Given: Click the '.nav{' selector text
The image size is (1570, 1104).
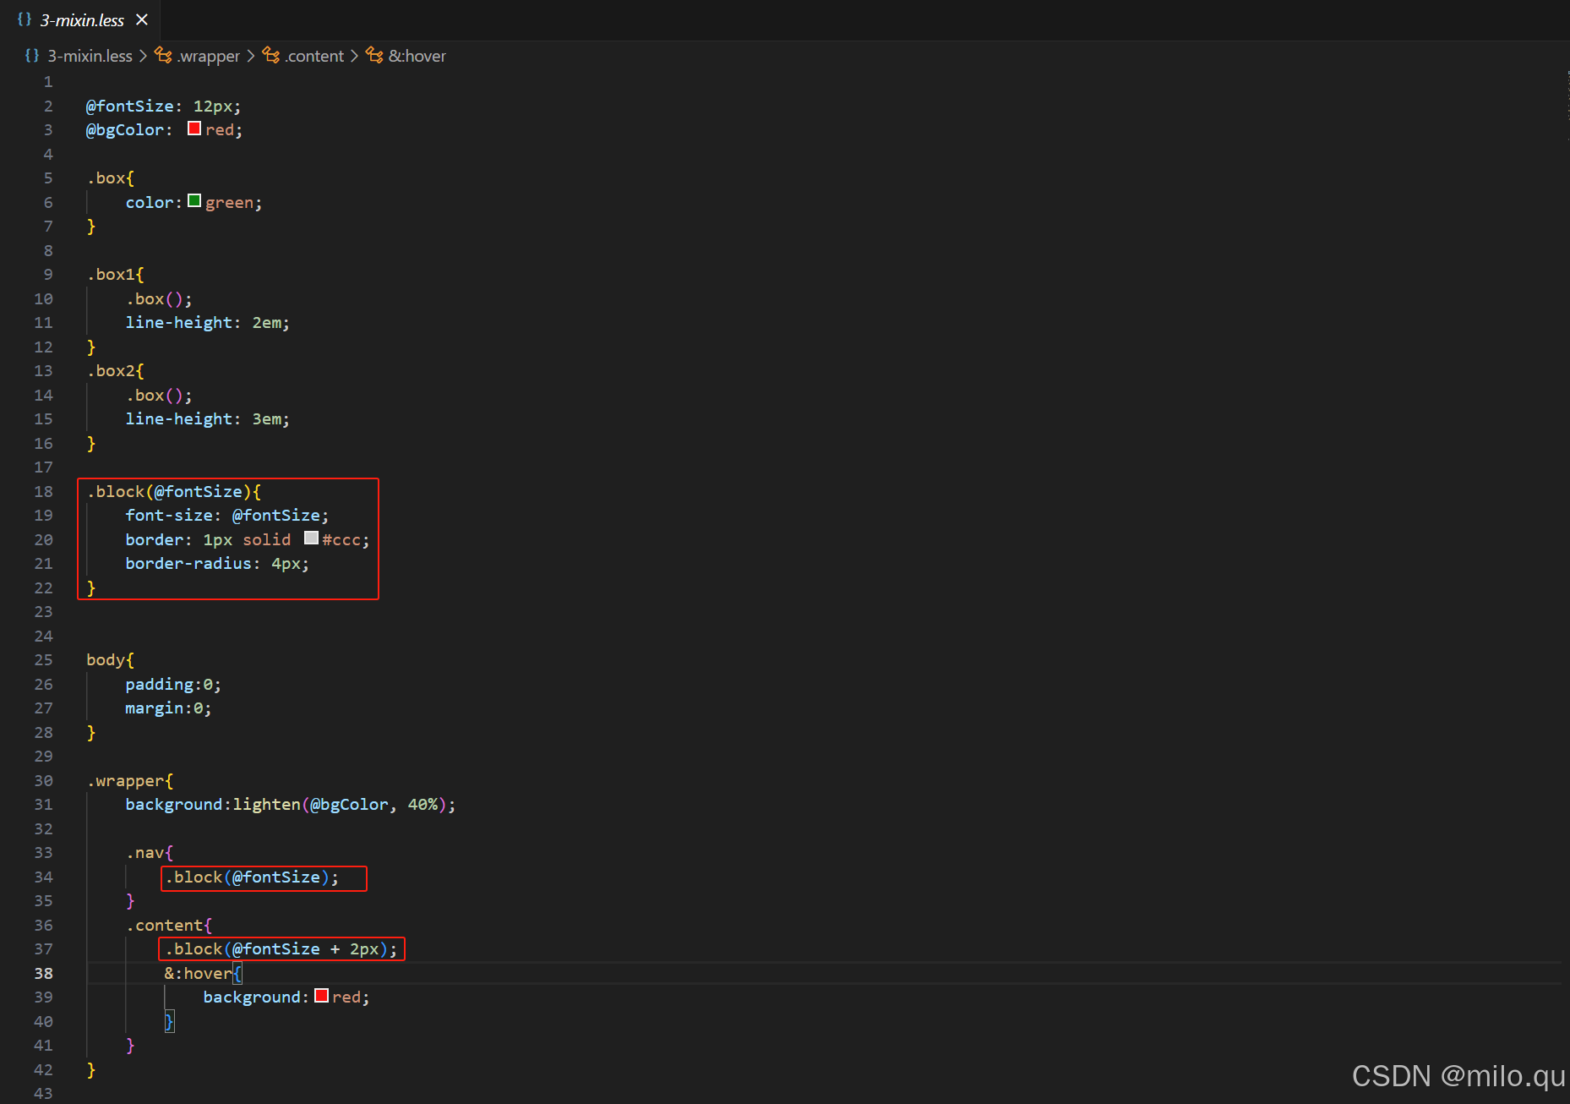Looking at the screenshot, I should tap(149, 853).
